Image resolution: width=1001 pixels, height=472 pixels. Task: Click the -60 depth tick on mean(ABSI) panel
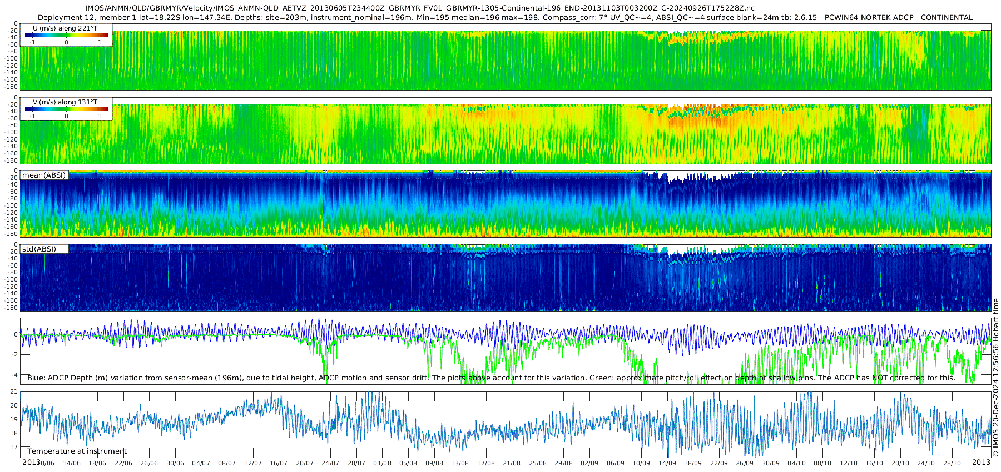(x=12, y=192)
